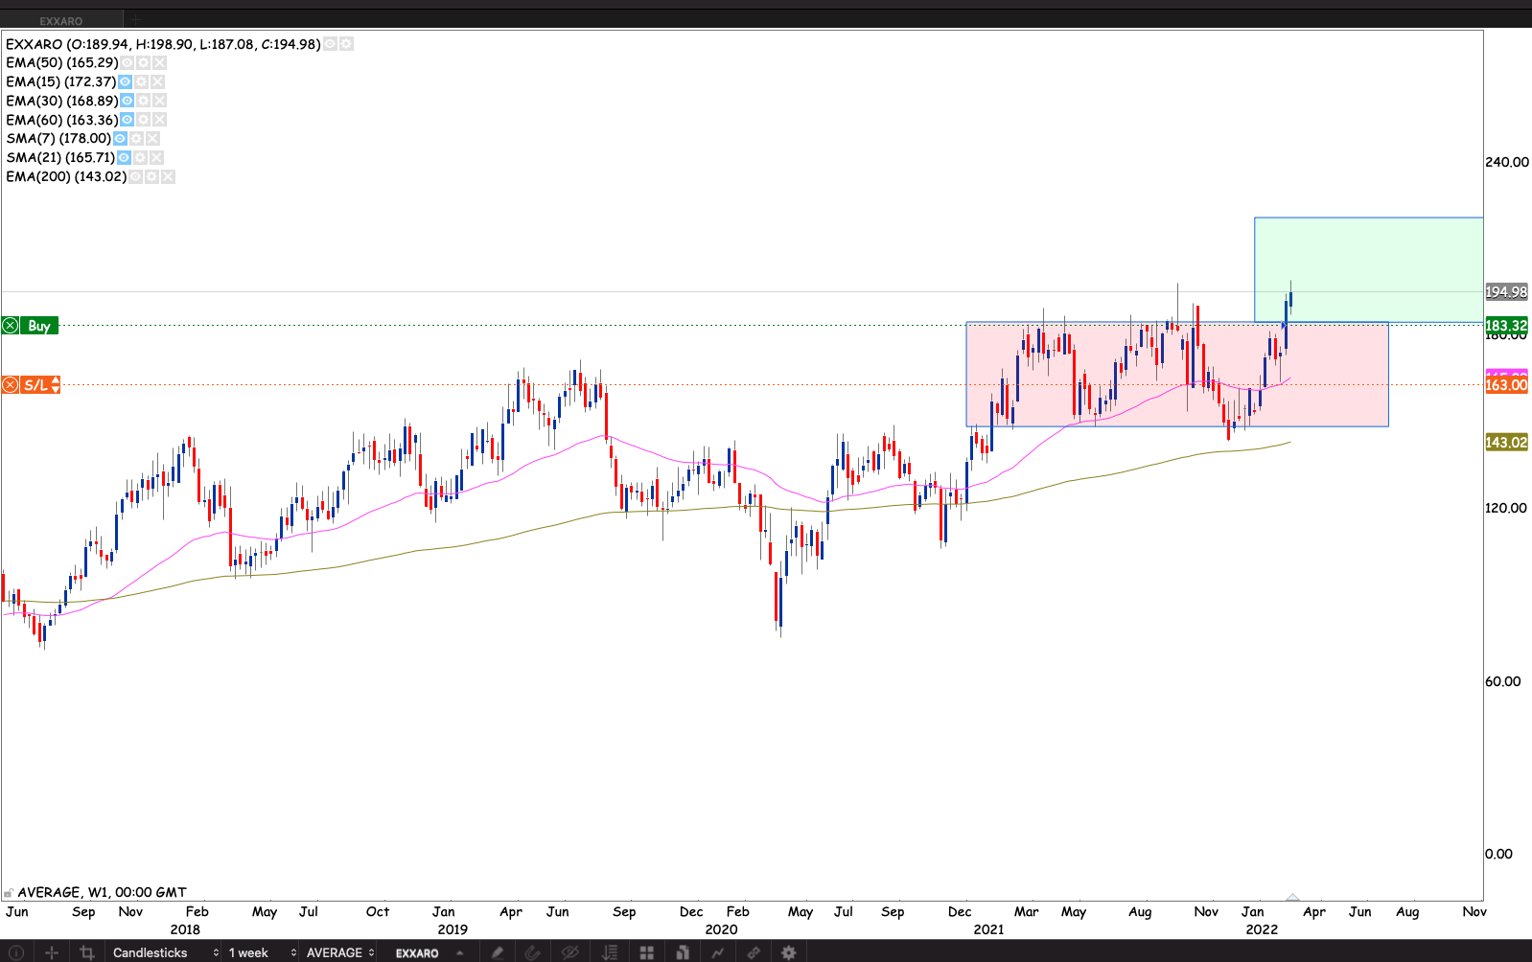
Task: Click the 163.00 stop loss price tag
Action: click(1505, 385)
